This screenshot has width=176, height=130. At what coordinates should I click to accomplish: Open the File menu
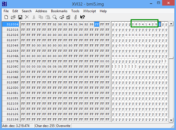tap(6, 11)
